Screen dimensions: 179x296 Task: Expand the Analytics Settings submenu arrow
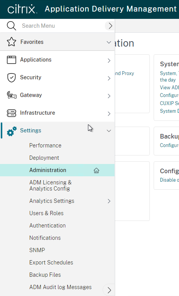click(x=109, y=201)
